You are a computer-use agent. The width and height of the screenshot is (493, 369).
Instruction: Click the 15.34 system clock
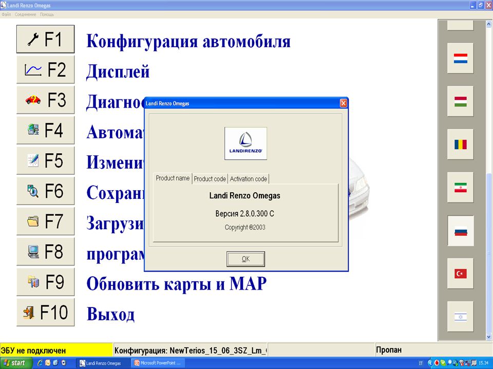click(484, 363)
